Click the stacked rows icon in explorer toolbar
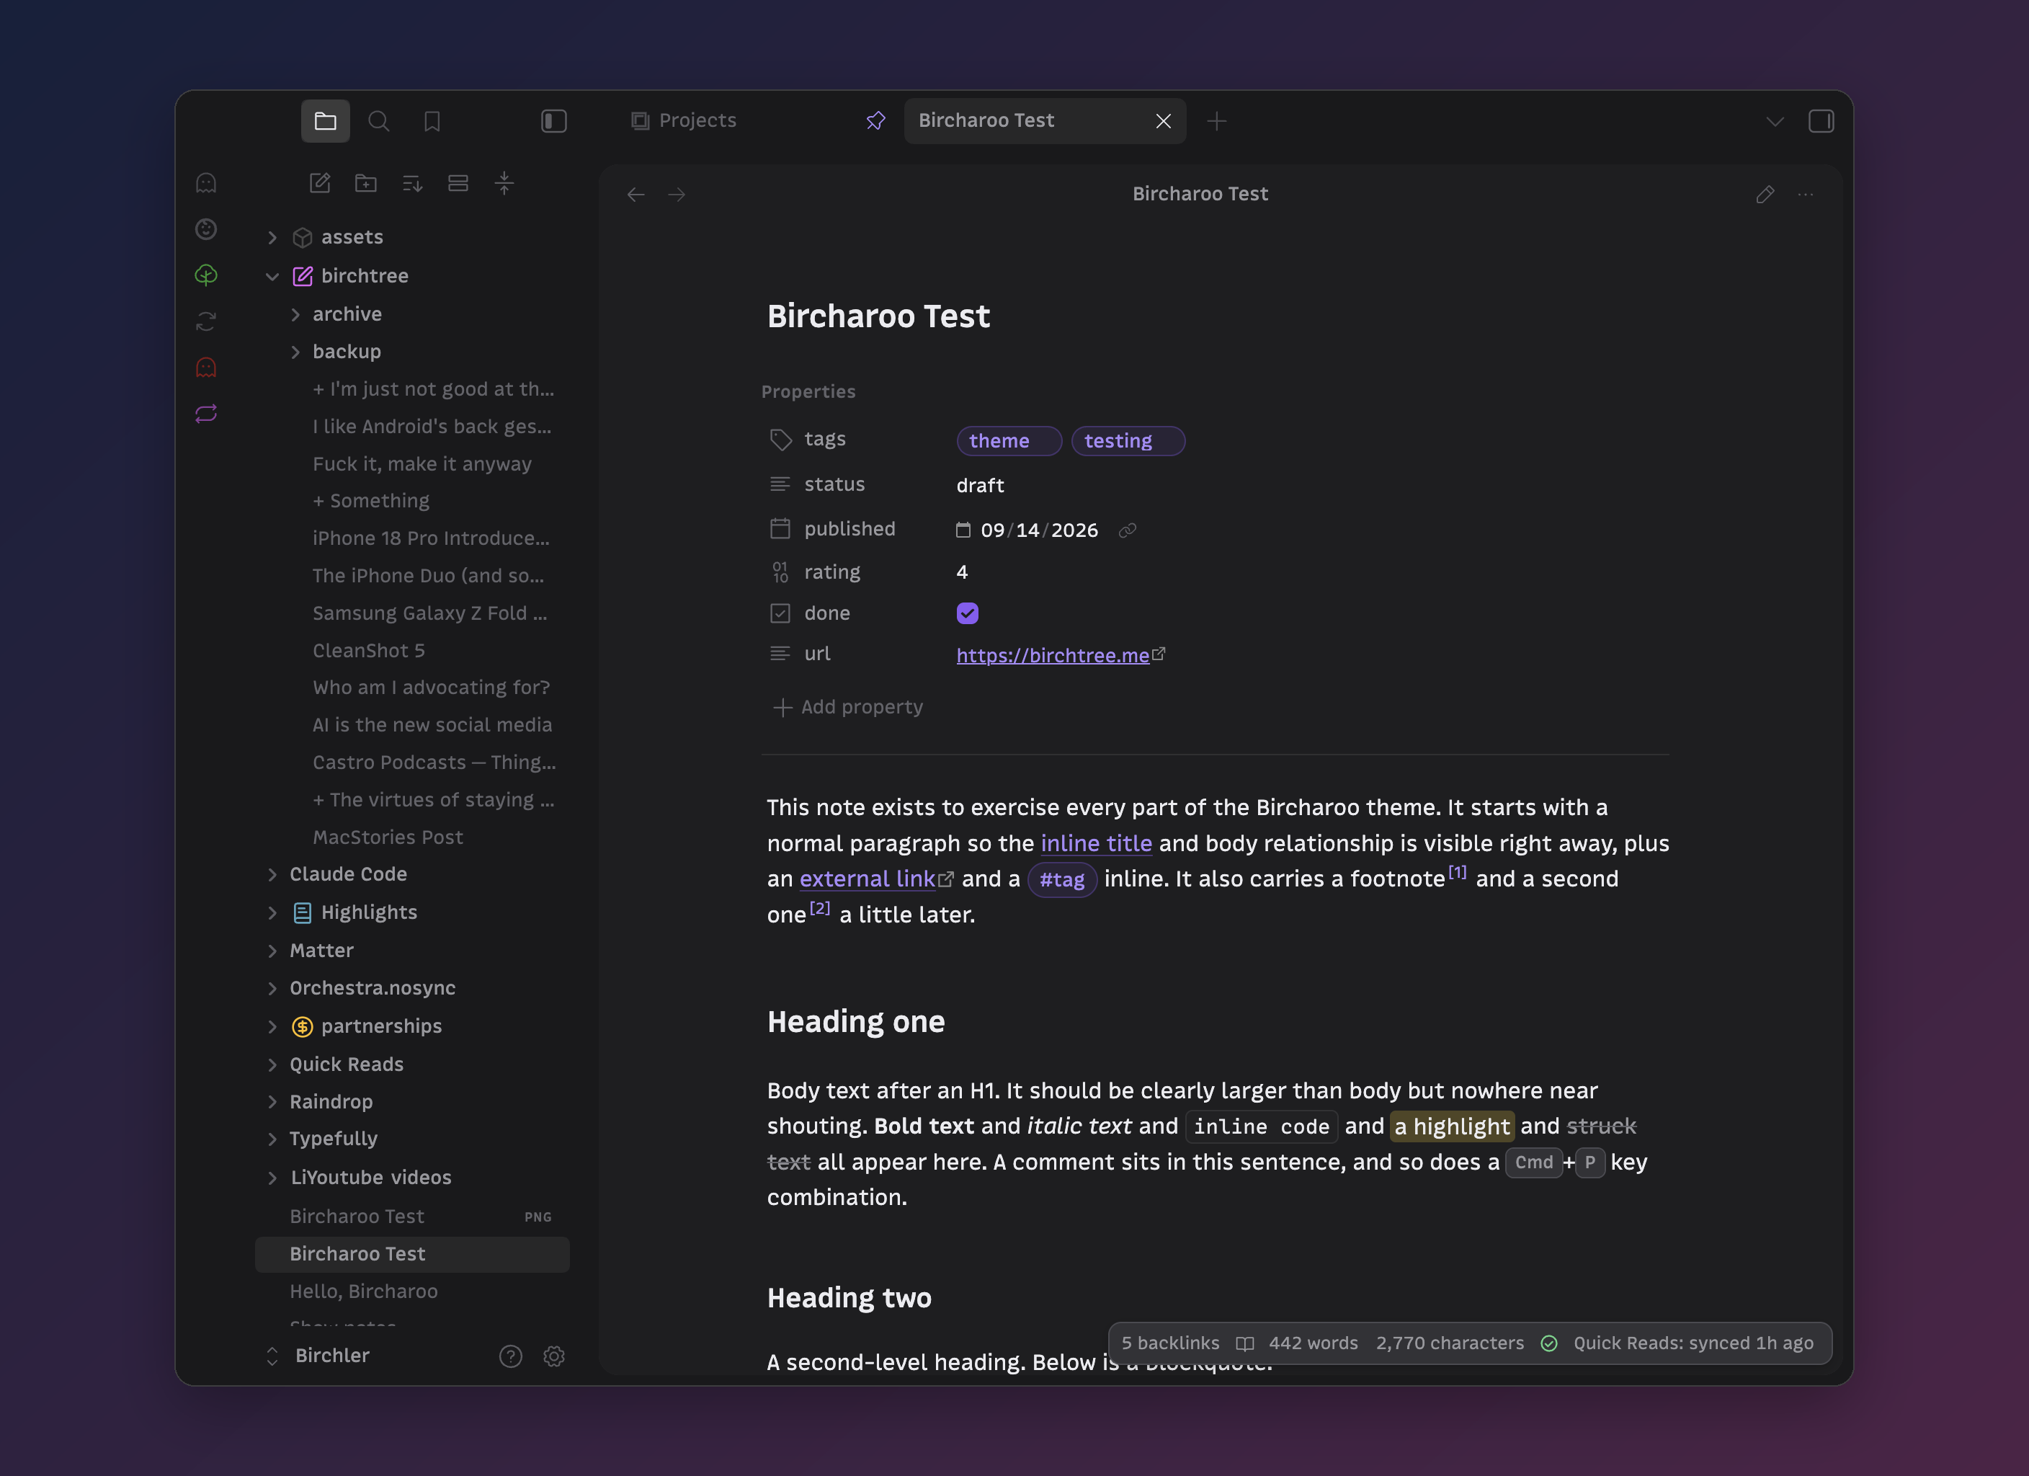 pos(458,184)
